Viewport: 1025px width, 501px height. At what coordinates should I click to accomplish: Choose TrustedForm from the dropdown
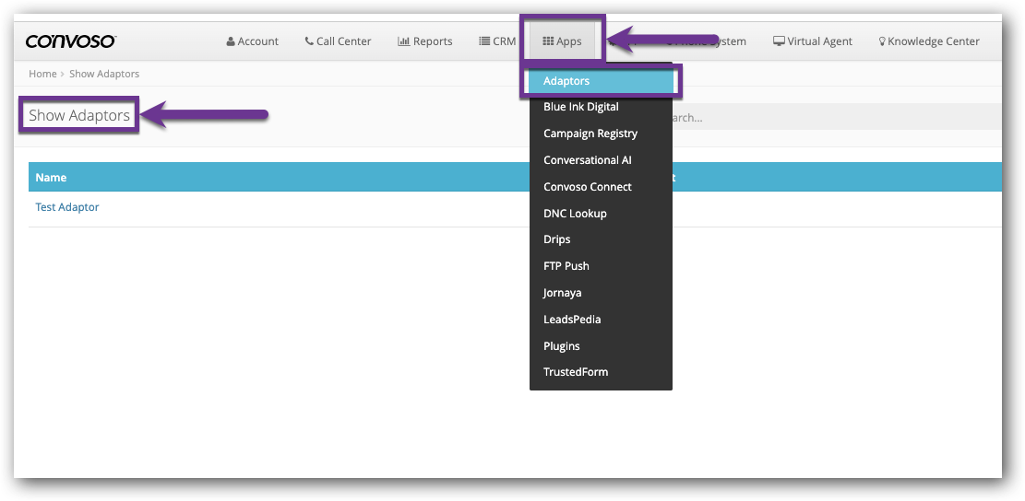click(601, 372)
